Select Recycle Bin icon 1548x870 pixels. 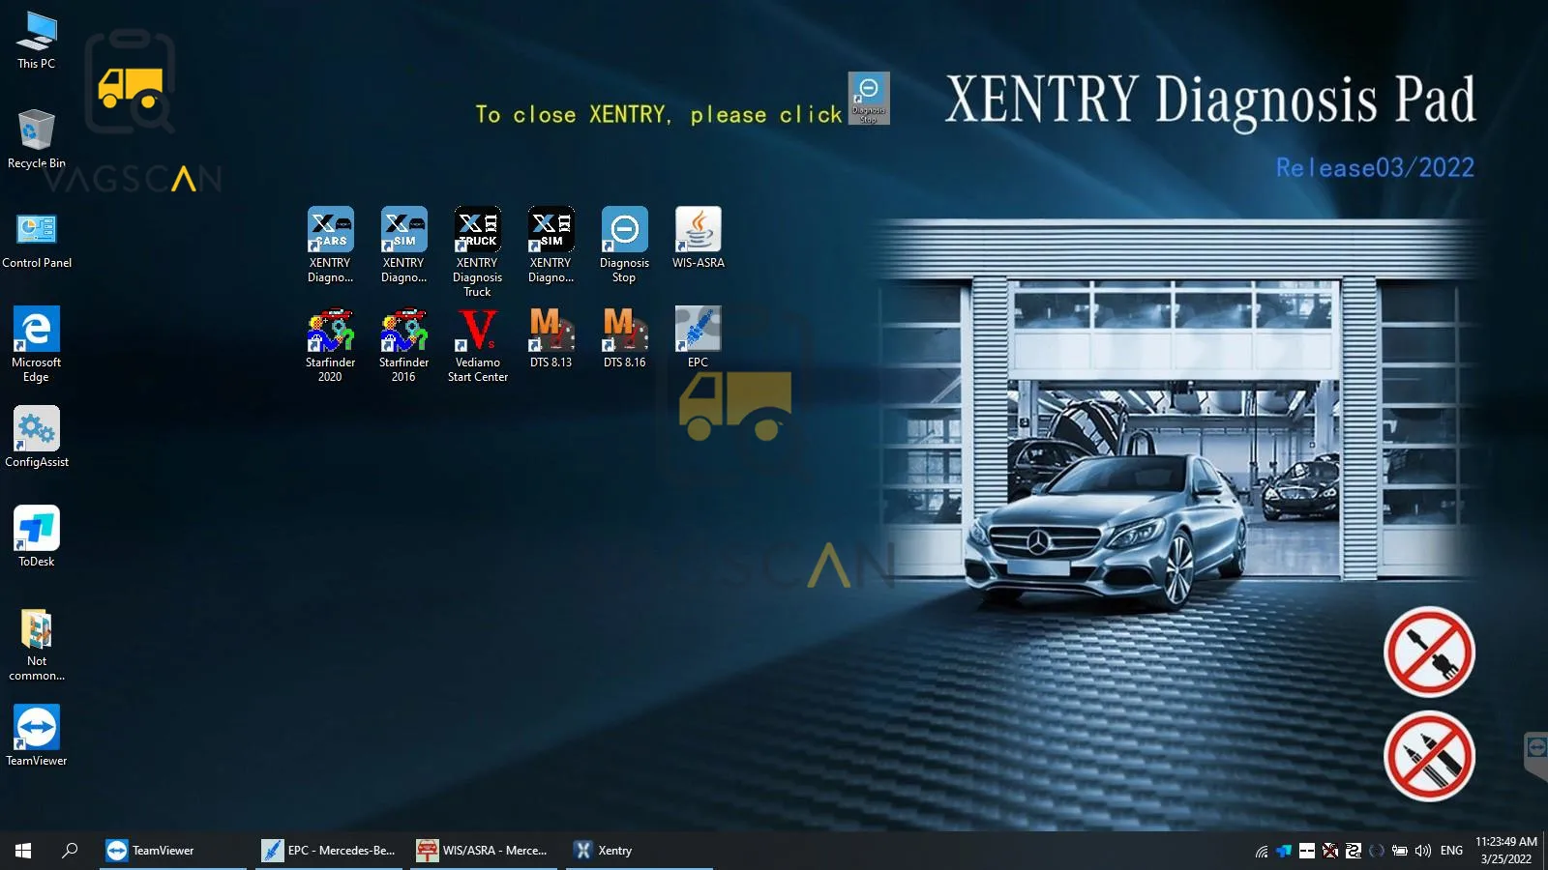click(x=37, y=139)
